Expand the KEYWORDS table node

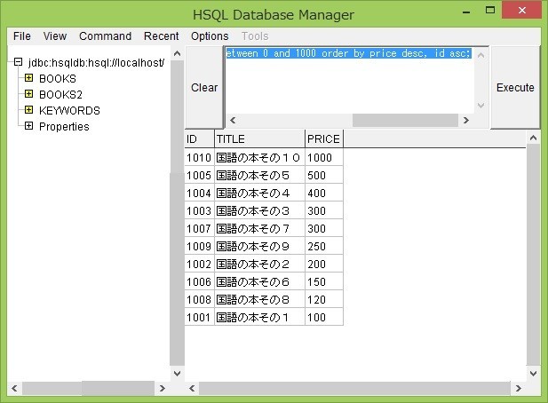[x=28, y=110]
